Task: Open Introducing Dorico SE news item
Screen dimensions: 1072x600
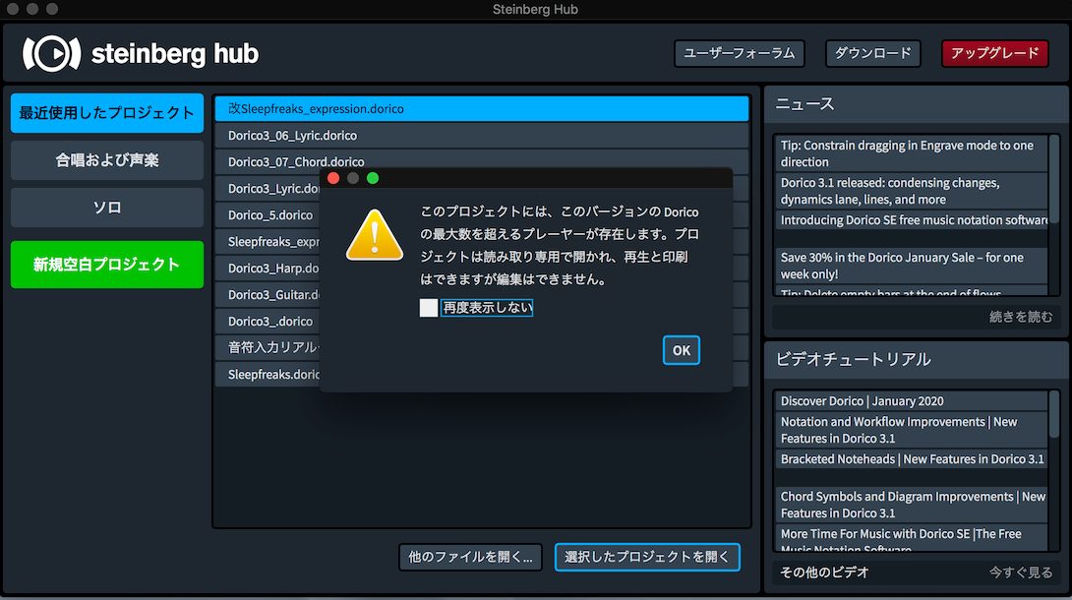Action: (911, 220)
